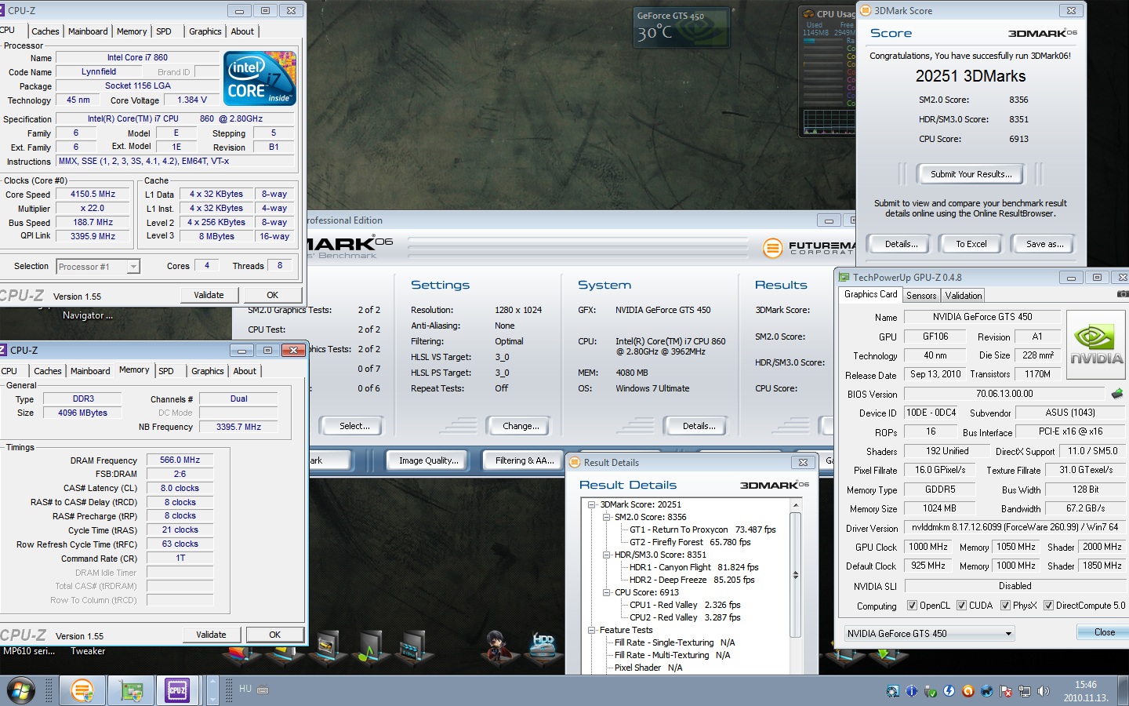The width and height of the screenshot is (1129, 706).
Task: Click the safely remove hardware tray icon
Action: tap(930, 691)
